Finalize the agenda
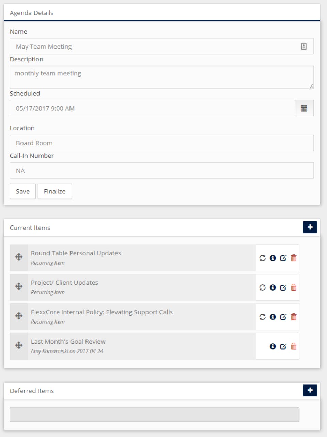This screenshot has height=437, width=327. 54,191
